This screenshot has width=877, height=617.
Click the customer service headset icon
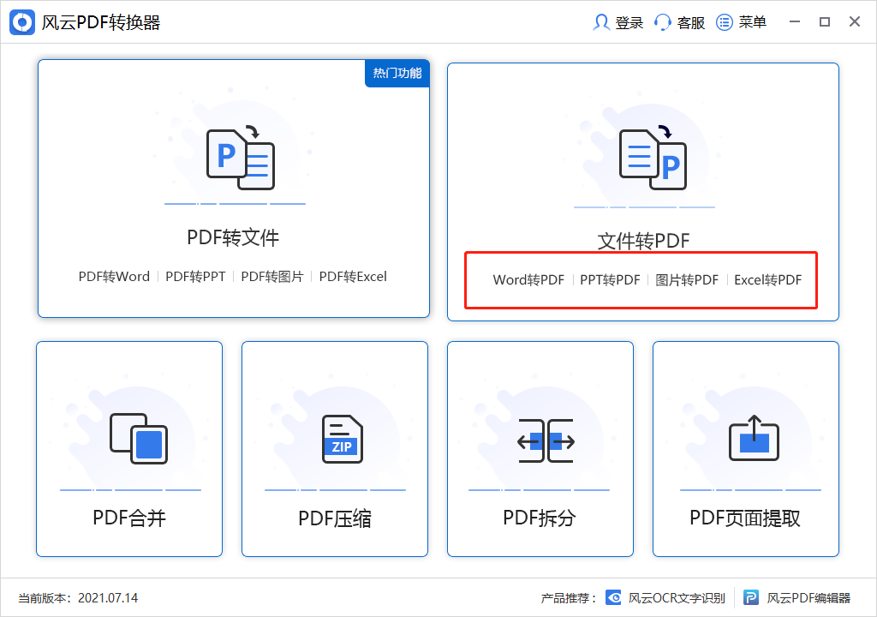pyautogui.click(x=663, y=22)
